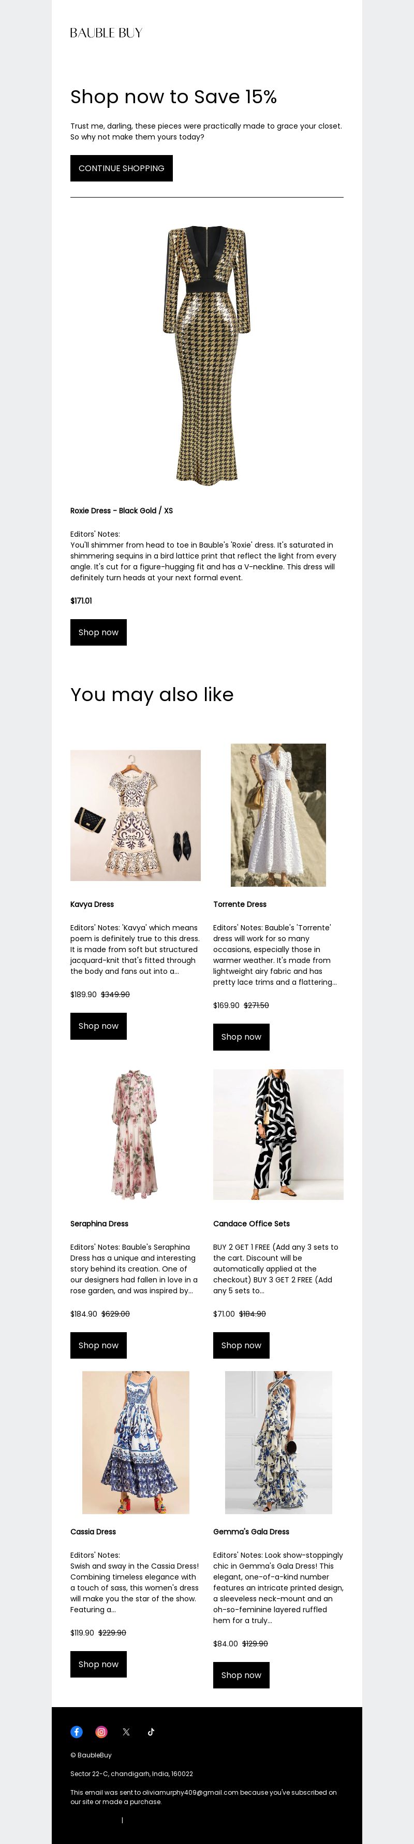The height and width of the screenshot is (1844, 414).
Task: Click Shop now under Cassia Dress
Action: click(x=98, y=1665)
